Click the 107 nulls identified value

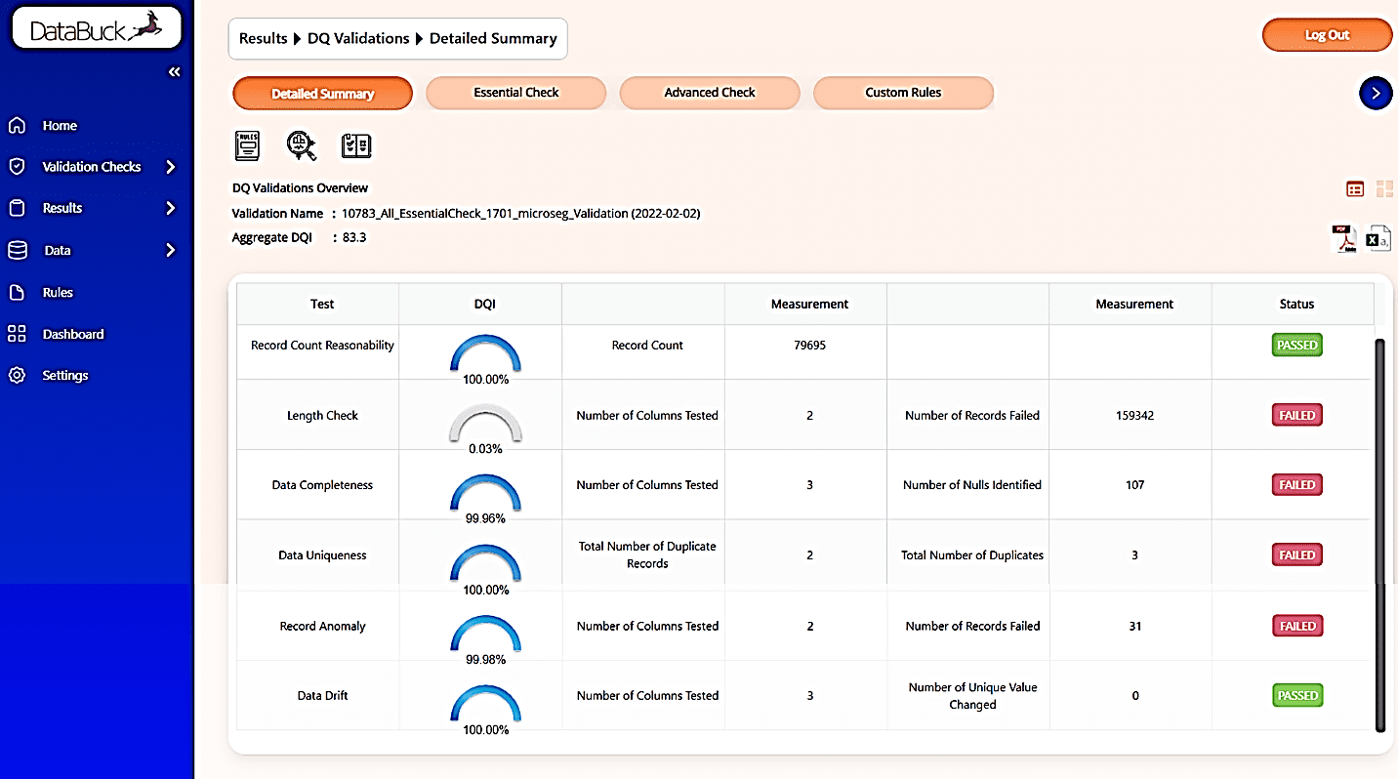pyautogui.click(x=1134, y=485)
